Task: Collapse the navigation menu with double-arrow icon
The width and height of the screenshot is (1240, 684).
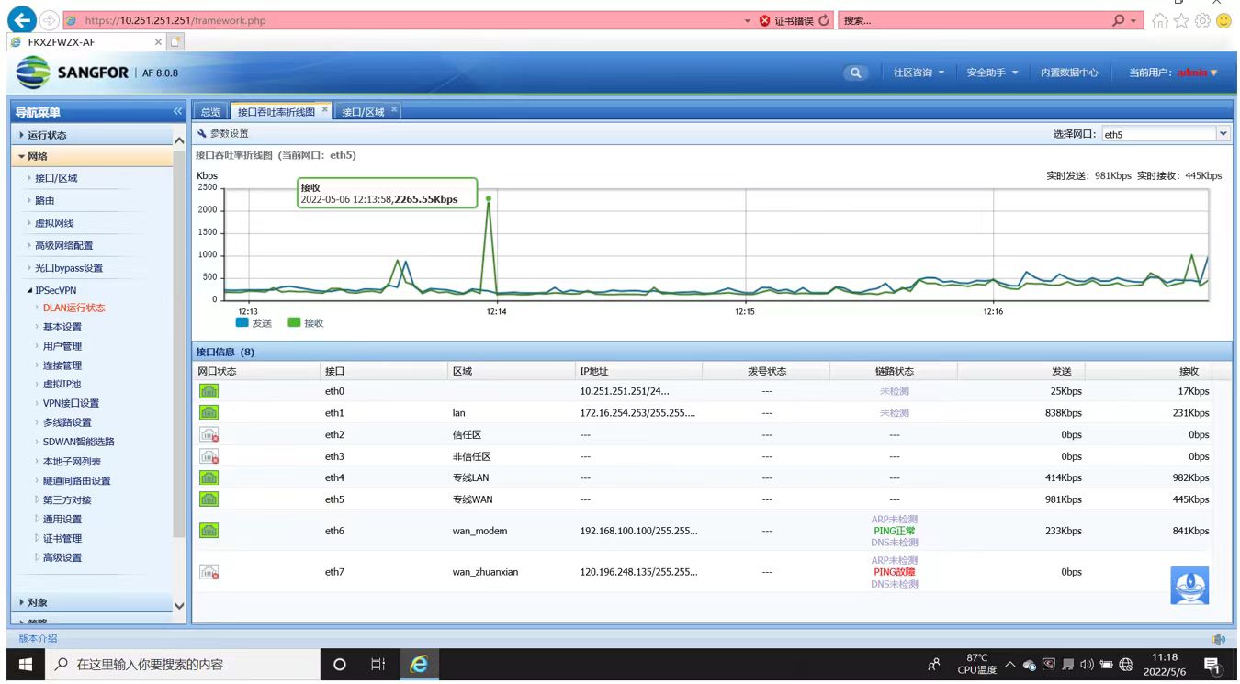Action: coord(177,112)
